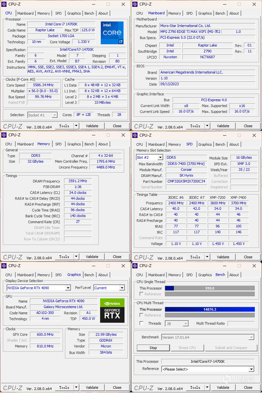Open the Tools dropdown arrow in the Memory-tab window

point(76,257)
